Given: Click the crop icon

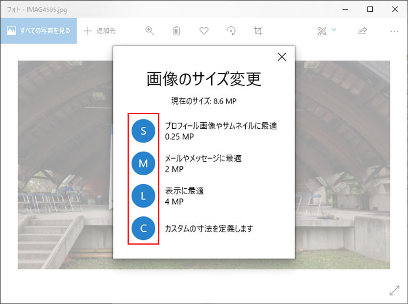Looking at the screenshot, I should (x=258, y=31).
